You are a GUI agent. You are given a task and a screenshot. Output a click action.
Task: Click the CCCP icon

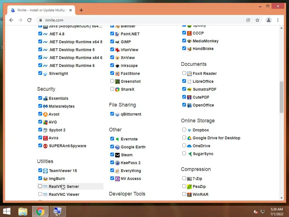click(x=189, y=33)
